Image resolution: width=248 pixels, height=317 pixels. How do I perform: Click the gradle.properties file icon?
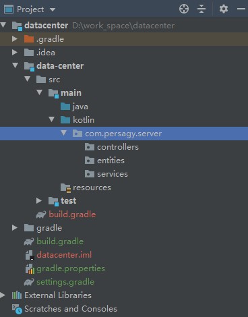coord(30,268)
